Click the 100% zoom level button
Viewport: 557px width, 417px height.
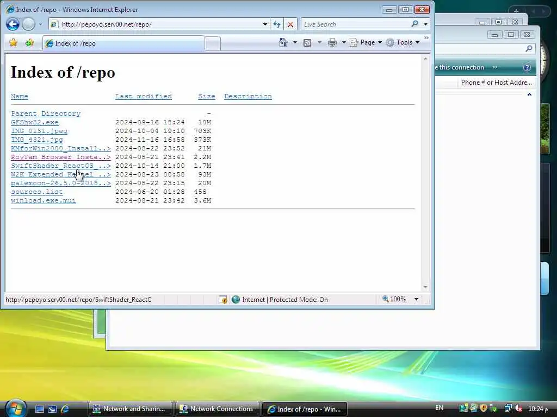(x=394, y=299)
